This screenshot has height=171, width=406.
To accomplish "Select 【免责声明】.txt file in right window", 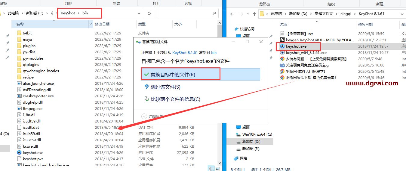I will [x=300, y=34].
